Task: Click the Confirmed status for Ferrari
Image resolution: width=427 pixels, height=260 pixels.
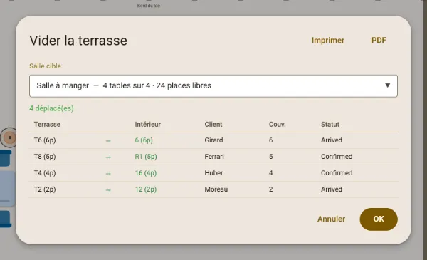Action: [337, 157]
